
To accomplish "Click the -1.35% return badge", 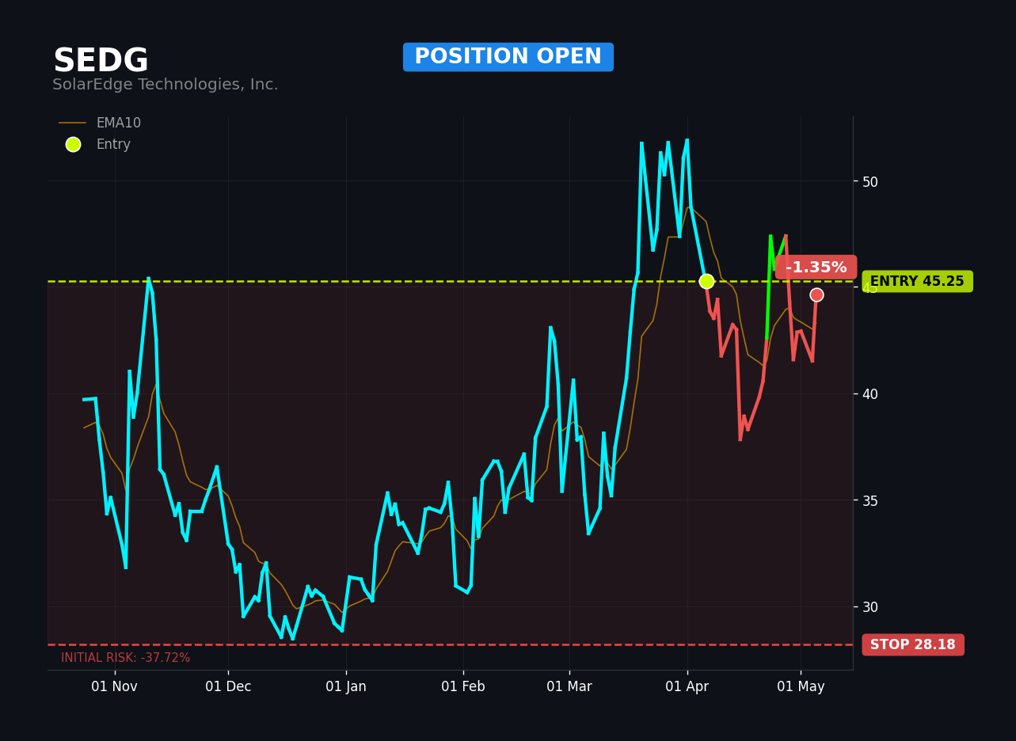I will pyautogui.click(x=816, y=268).
